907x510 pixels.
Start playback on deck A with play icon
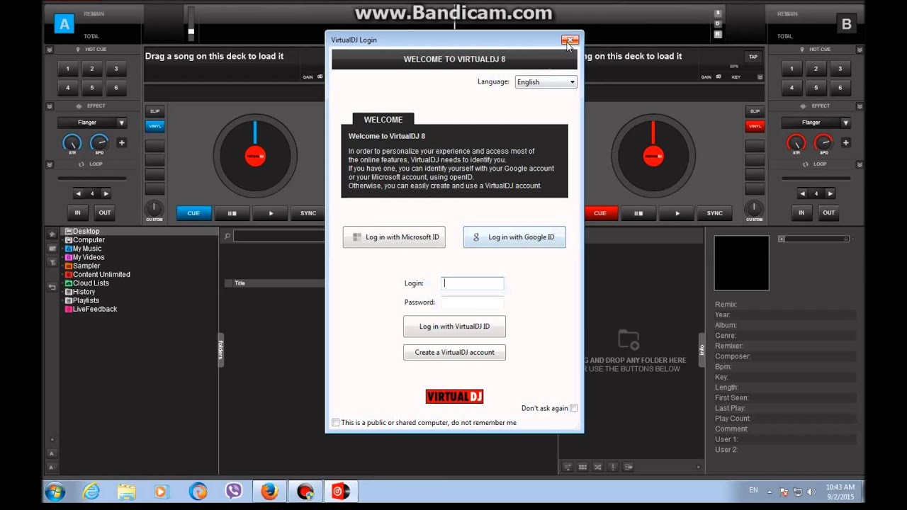(271, 213)
